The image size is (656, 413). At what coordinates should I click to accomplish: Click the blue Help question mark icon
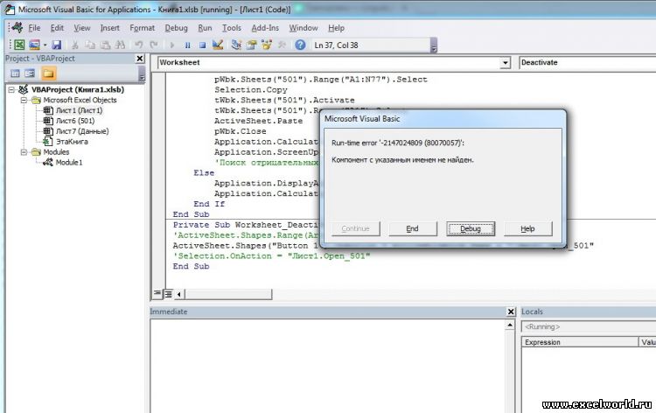(x=300, y=45)
